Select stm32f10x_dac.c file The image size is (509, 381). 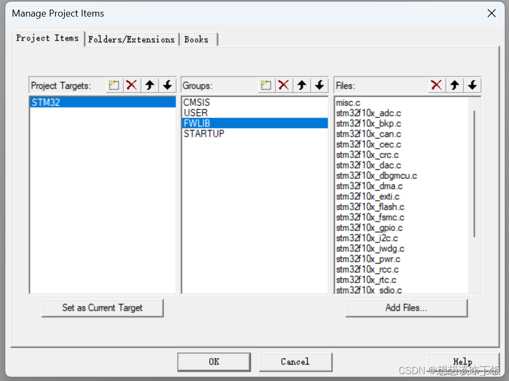click(402, 165)
